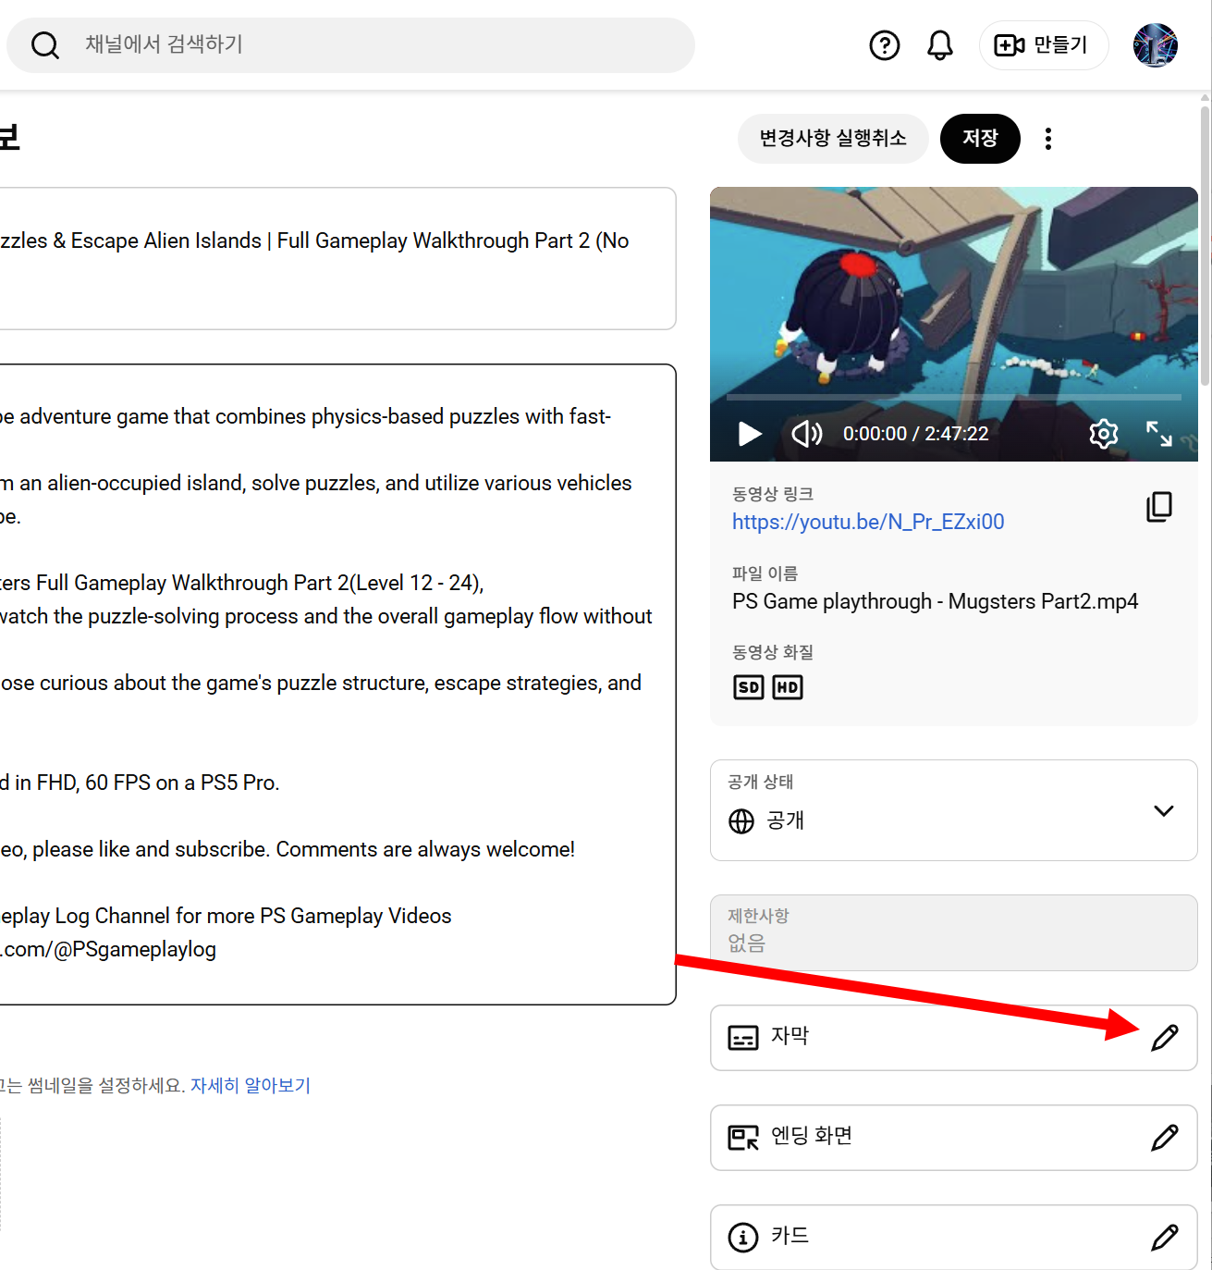Expand the 공개 상태 visibility dropdown
Viewport: 1212px width, 1270px height.
pyautogui.click(x=954, y=810)
